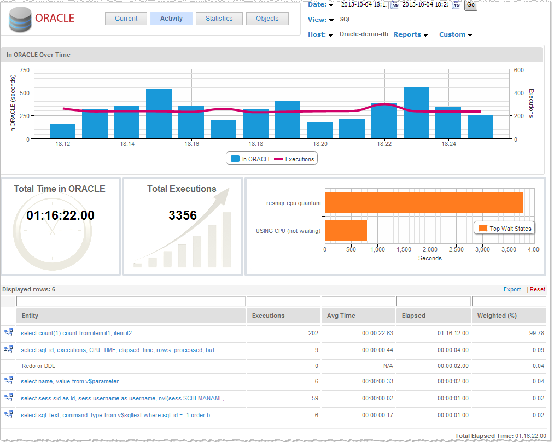This screenshot has height=444, width=554.
Task: Open select sess.sid as Id query
Action: tap(126, 398)
